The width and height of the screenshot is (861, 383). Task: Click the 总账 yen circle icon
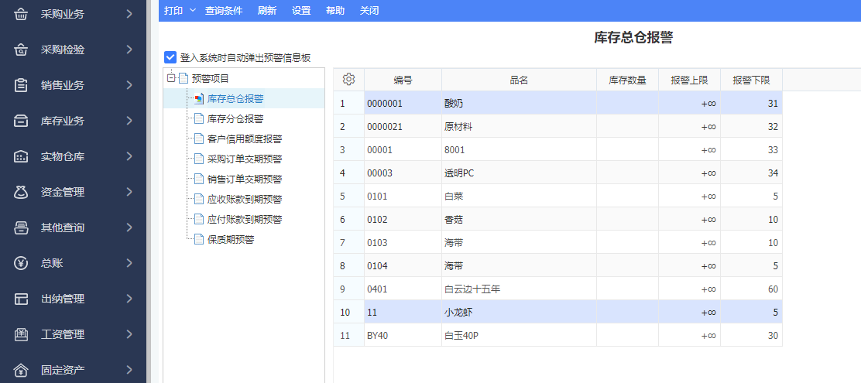point(22,263)
